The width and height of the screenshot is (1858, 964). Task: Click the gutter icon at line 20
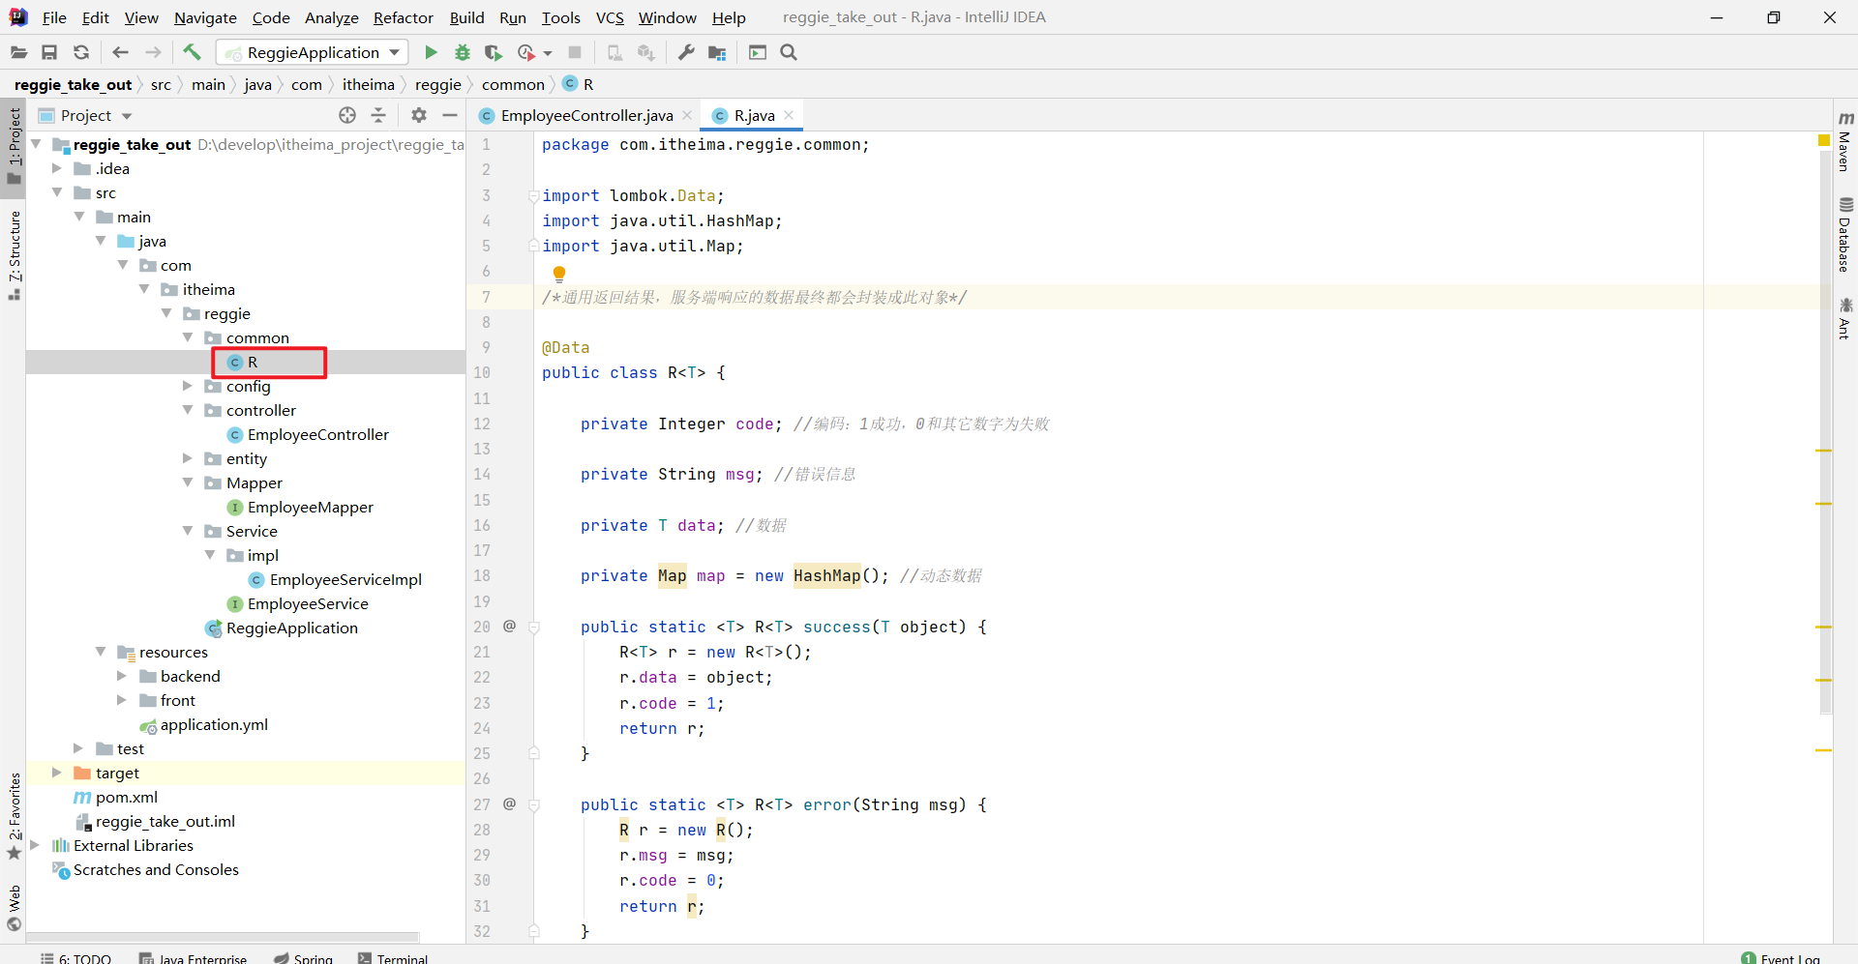point(509,627)
